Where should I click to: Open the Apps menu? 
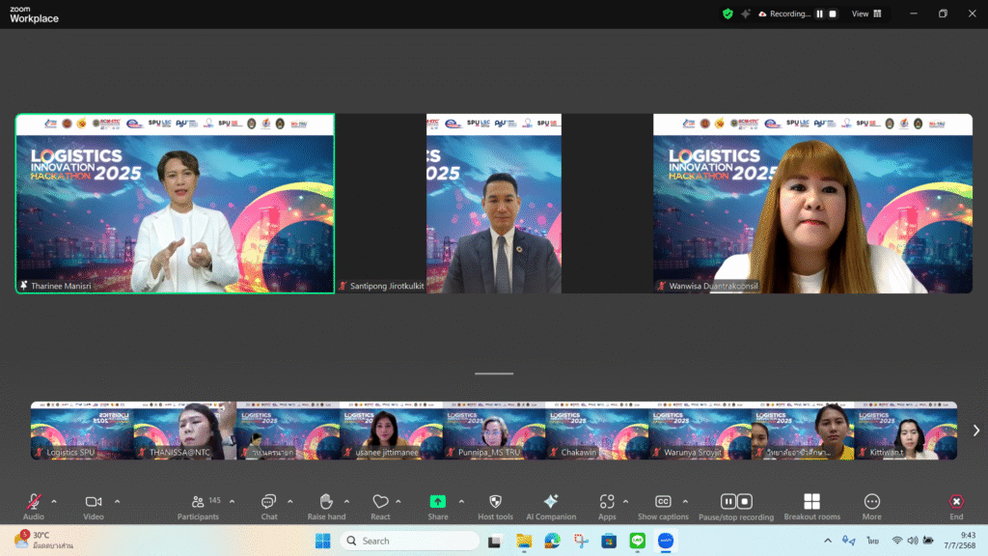pyautogui.click(x=607, y=506)
